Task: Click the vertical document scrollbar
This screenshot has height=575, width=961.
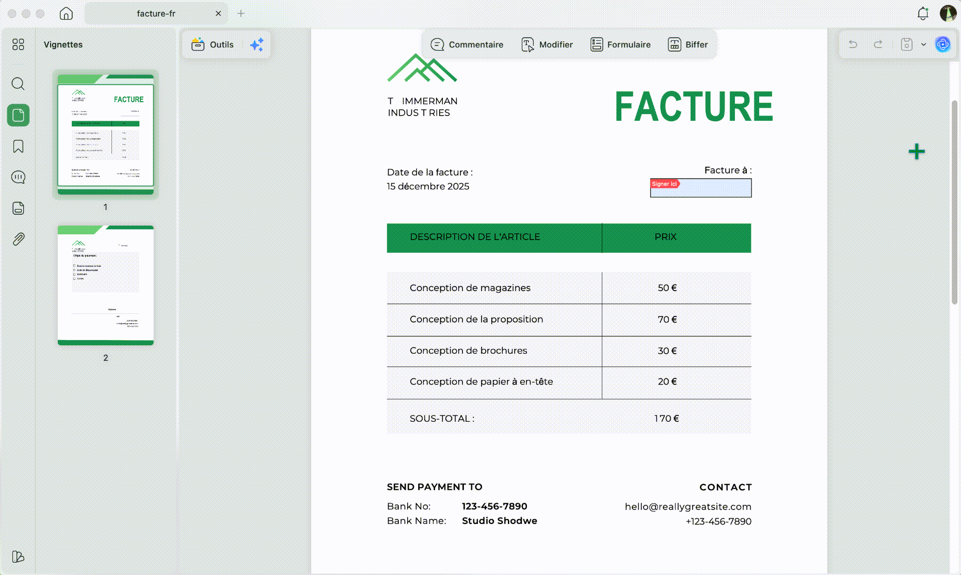Action: 954,202
